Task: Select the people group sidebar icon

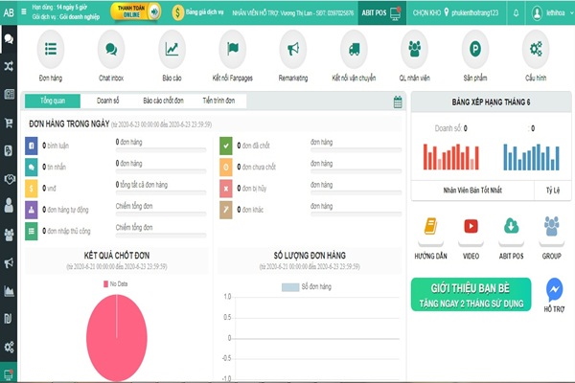Action: [9, 235]
